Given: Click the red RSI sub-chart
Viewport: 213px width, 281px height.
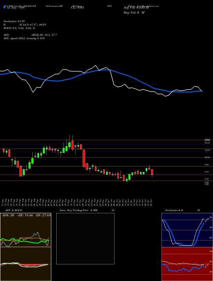Looking at the screenshot, I should click(x=187, y=264).
